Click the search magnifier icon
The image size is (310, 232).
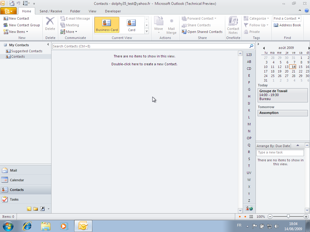pos(252,46)
